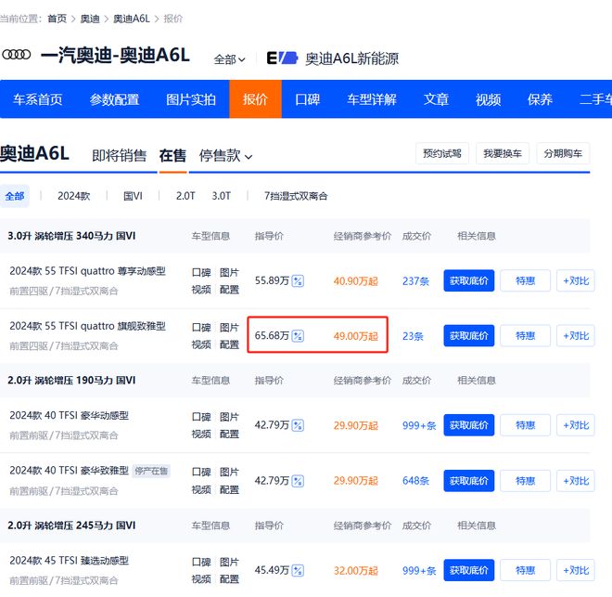Open loan calculator icon beside 65.68万
This screenshot has height=597, width=612.
[298, 336]
